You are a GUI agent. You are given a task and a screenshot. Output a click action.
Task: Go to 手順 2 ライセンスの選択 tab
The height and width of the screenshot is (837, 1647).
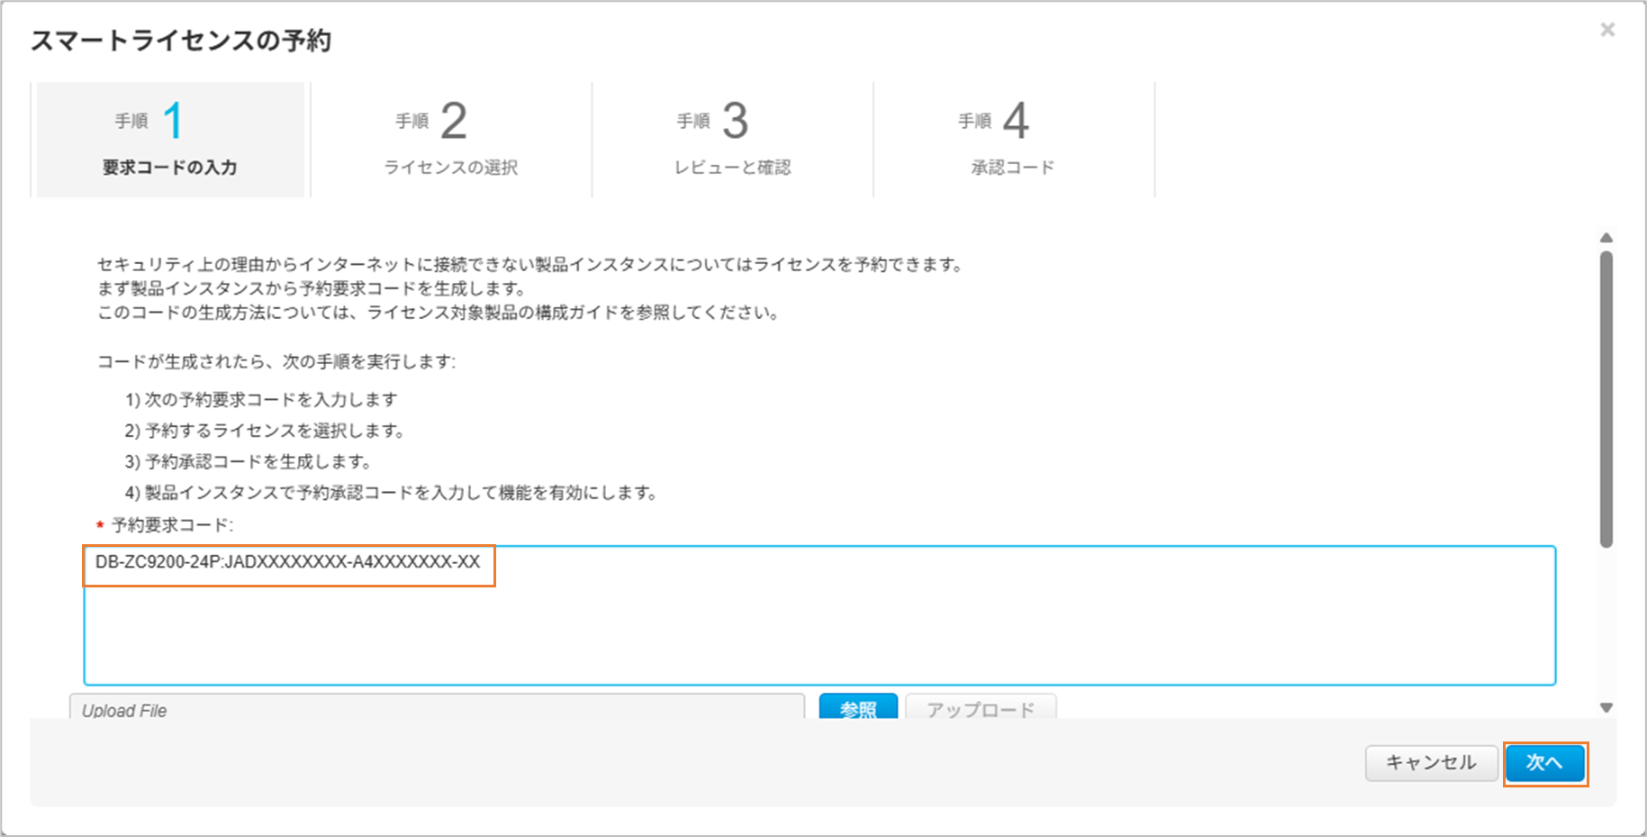pos(451,140)
